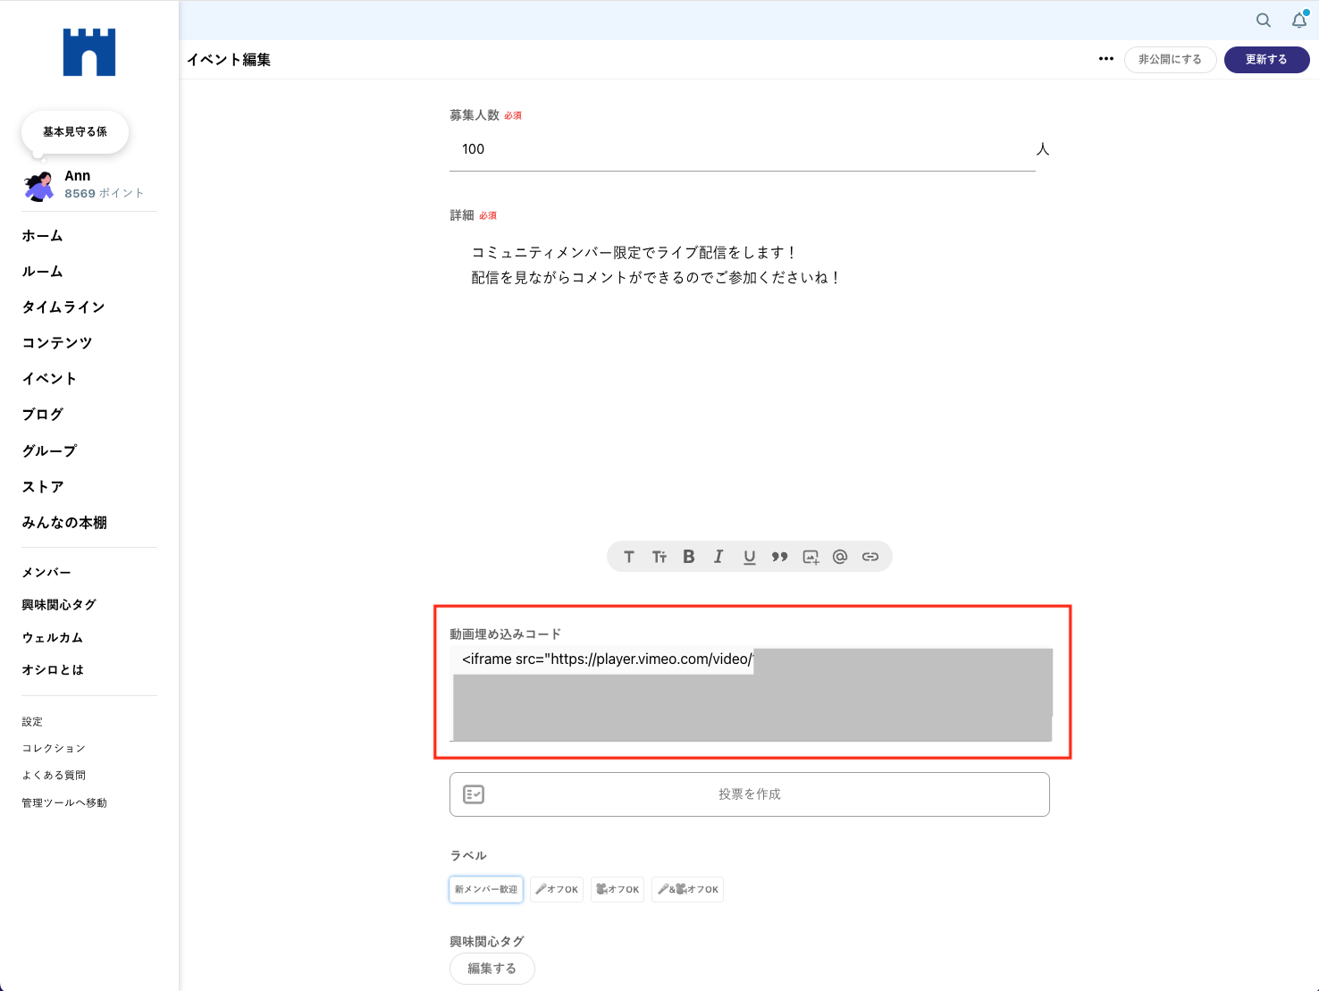
Task: Open イベント in the sidebar
Action: 49,379
